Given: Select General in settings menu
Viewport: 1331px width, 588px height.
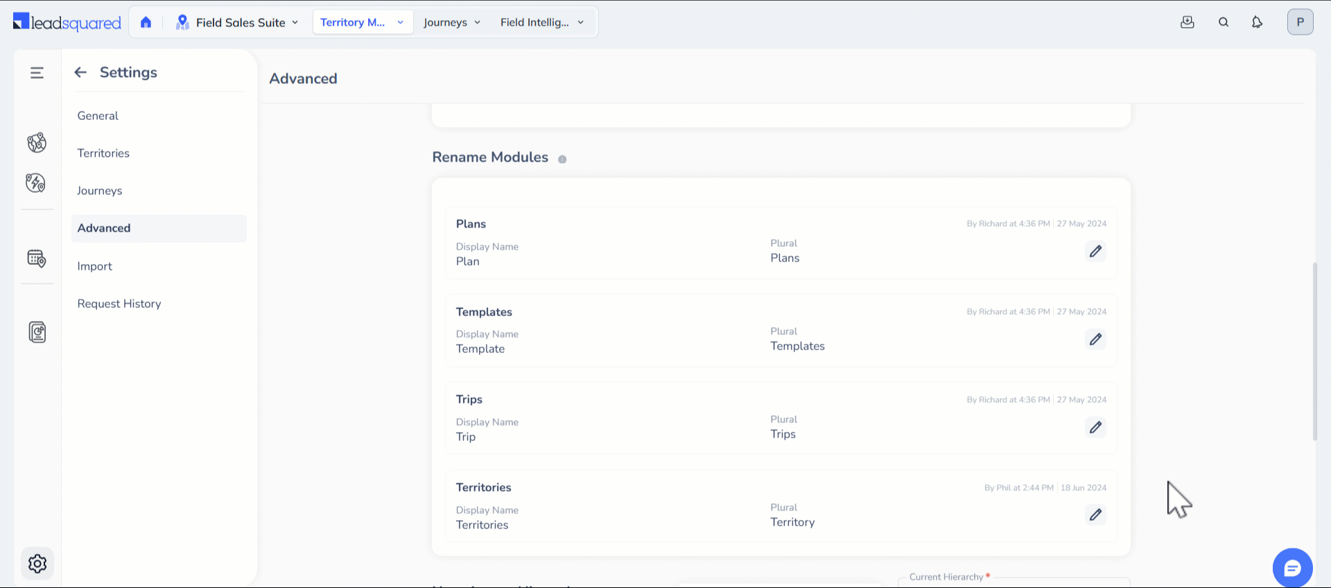Looking at the screenshot, I should point(98,116).
